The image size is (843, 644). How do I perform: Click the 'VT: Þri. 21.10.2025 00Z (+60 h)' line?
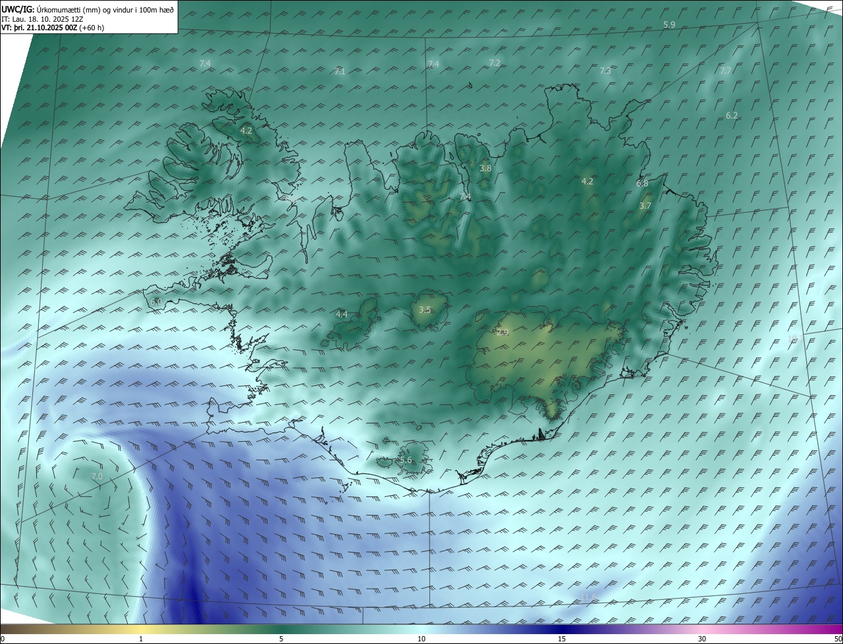pyautogui.click(x=52, y=28)
